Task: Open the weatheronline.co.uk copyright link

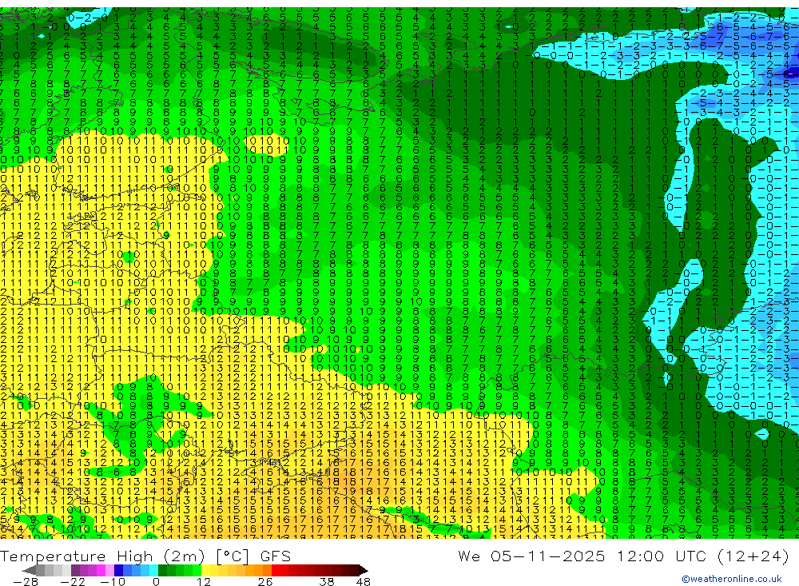Action: pyautogui.click(x=732, y=579)
